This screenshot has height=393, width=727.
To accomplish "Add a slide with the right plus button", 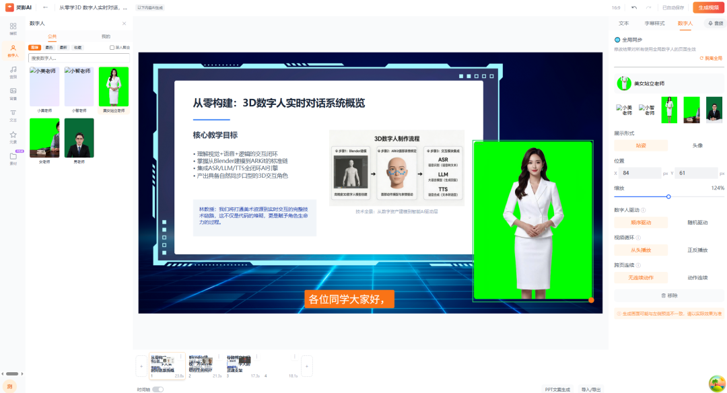I will 306,366.
